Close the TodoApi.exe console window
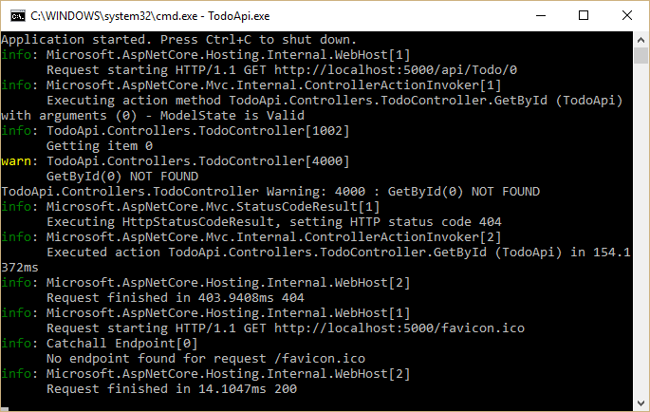This screenshot has height=412, width=650. pyautogui.click(x=627, y=15)
